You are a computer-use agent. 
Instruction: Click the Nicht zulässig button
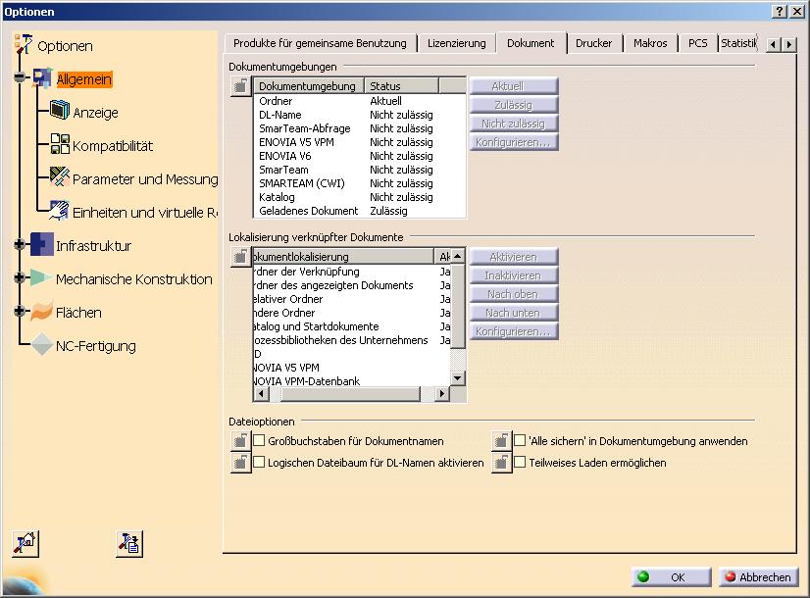(514, 124)
